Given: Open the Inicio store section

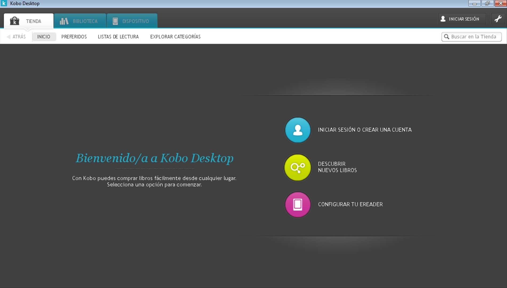Looking at the screenshot, I should [x=44, y=37].
